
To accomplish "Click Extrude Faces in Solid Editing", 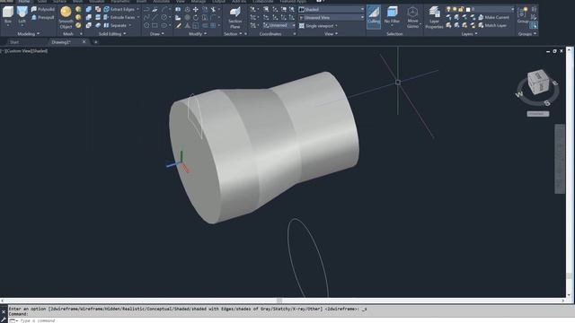I will click(119, 17).
